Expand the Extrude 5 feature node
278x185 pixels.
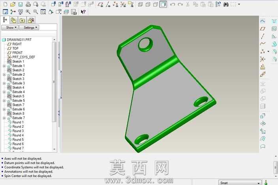[x=4, y=101]
